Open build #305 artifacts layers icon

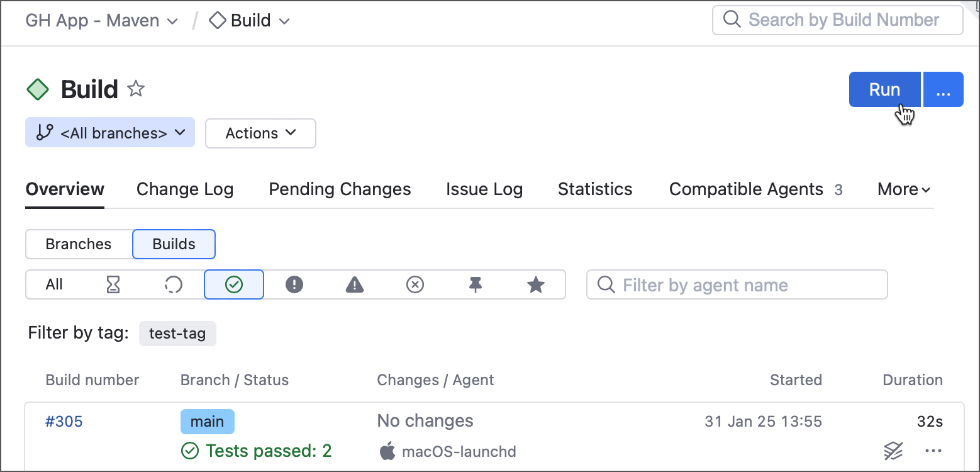tap(893, 451)
